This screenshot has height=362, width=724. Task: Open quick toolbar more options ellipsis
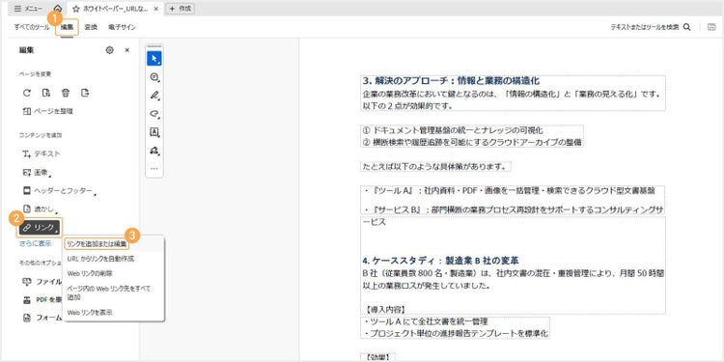154,169
